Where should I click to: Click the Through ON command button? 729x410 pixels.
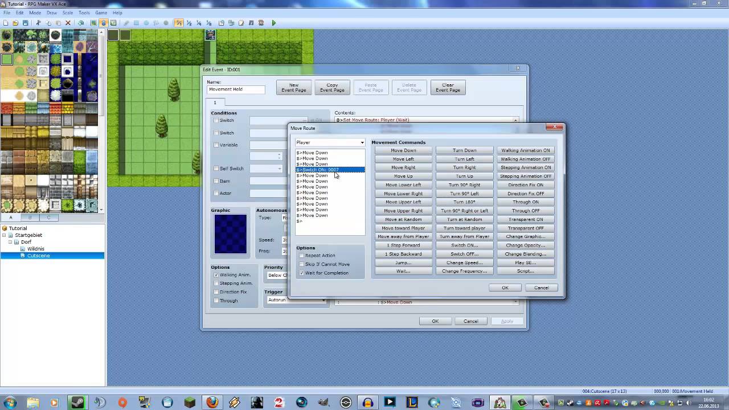coord(525,202)
